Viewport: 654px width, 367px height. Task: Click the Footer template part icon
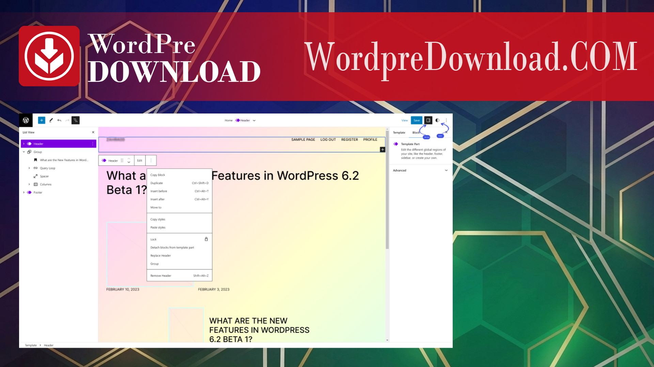[29, 193]
